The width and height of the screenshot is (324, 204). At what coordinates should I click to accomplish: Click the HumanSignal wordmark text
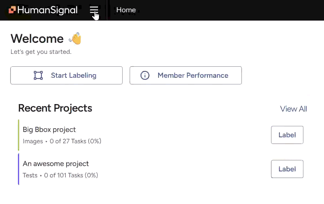(47, 10)
